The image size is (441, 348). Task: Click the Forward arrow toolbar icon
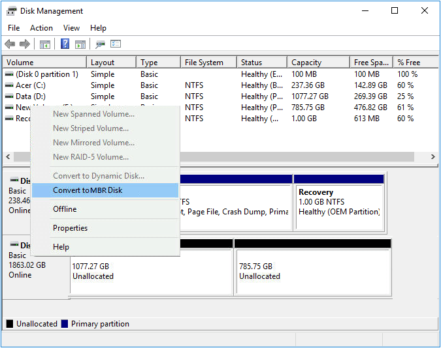pos(24,44)
